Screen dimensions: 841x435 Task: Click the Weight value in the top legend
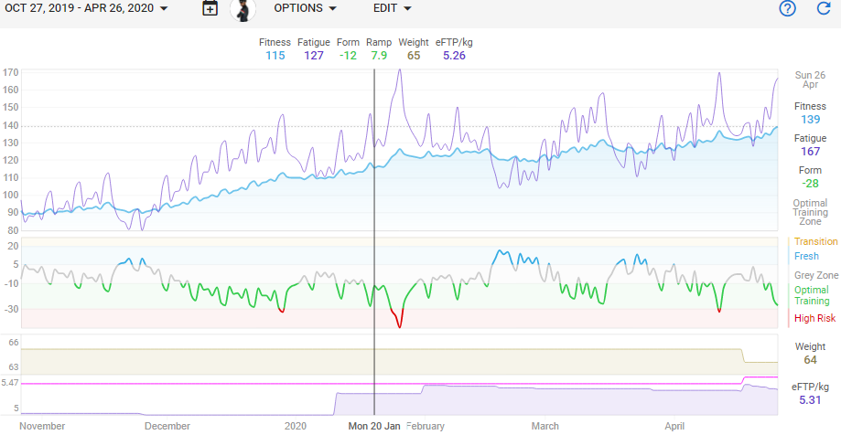tap(414, 55)
